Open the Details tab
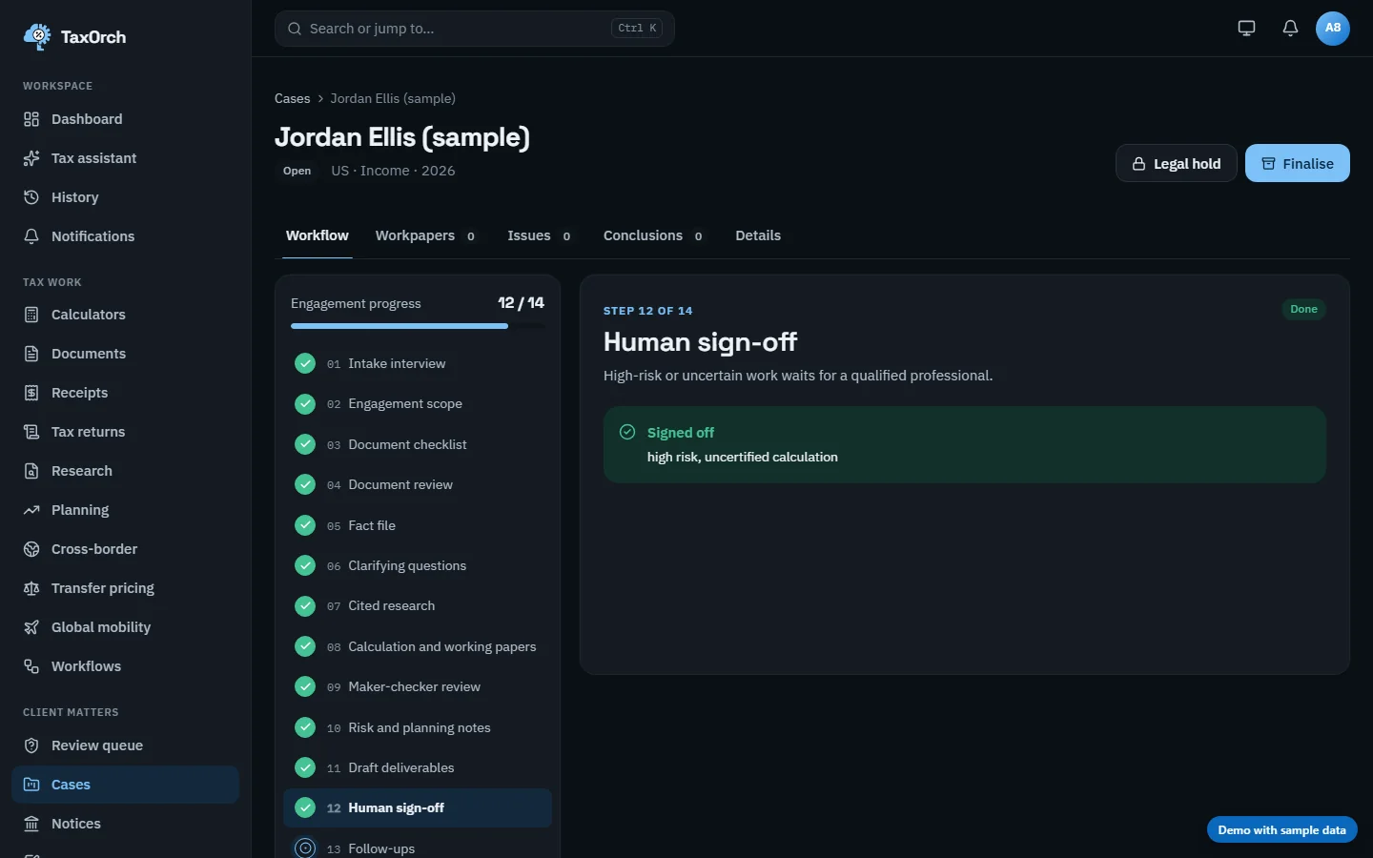The image size is (1373, 858). click(x=758, y=235)
